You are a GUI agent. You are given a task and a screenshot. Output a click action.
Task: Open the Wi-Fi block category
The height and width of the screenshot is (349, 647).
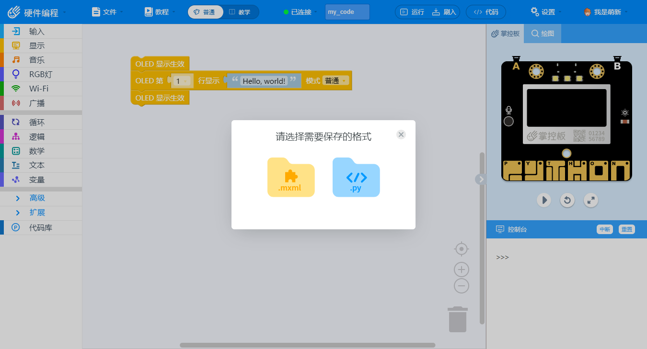[41, 89]
